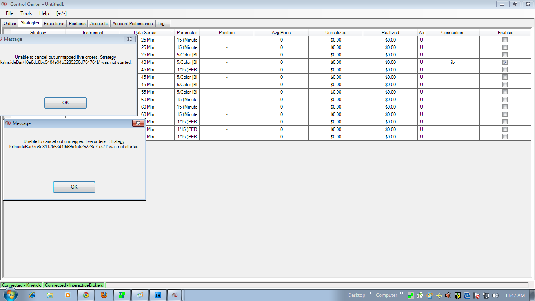This screenshot has height=301, width=535.
Task: Switch to the Executions tab
Action: point(54,24)
